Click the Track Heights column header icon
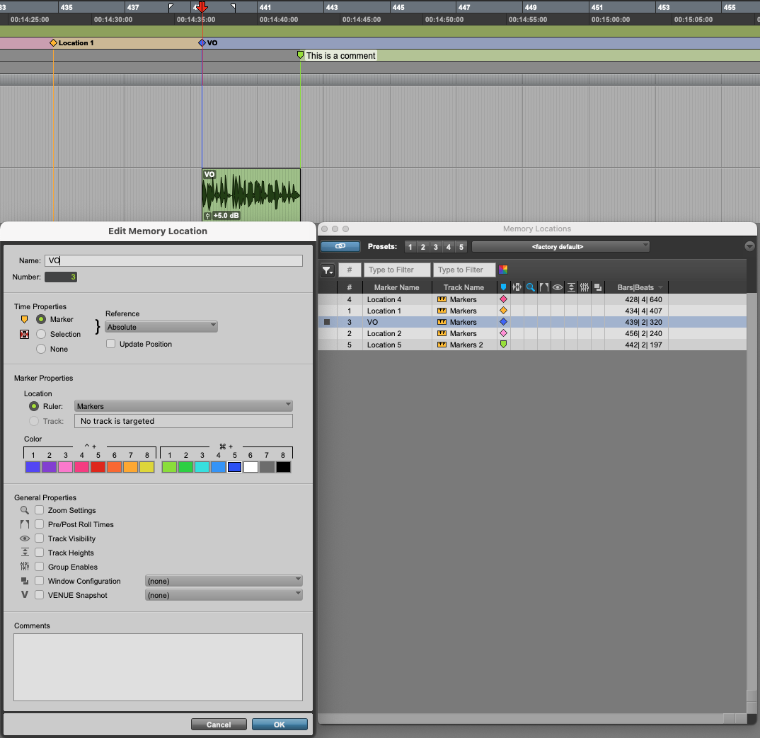 click(570, 287)
